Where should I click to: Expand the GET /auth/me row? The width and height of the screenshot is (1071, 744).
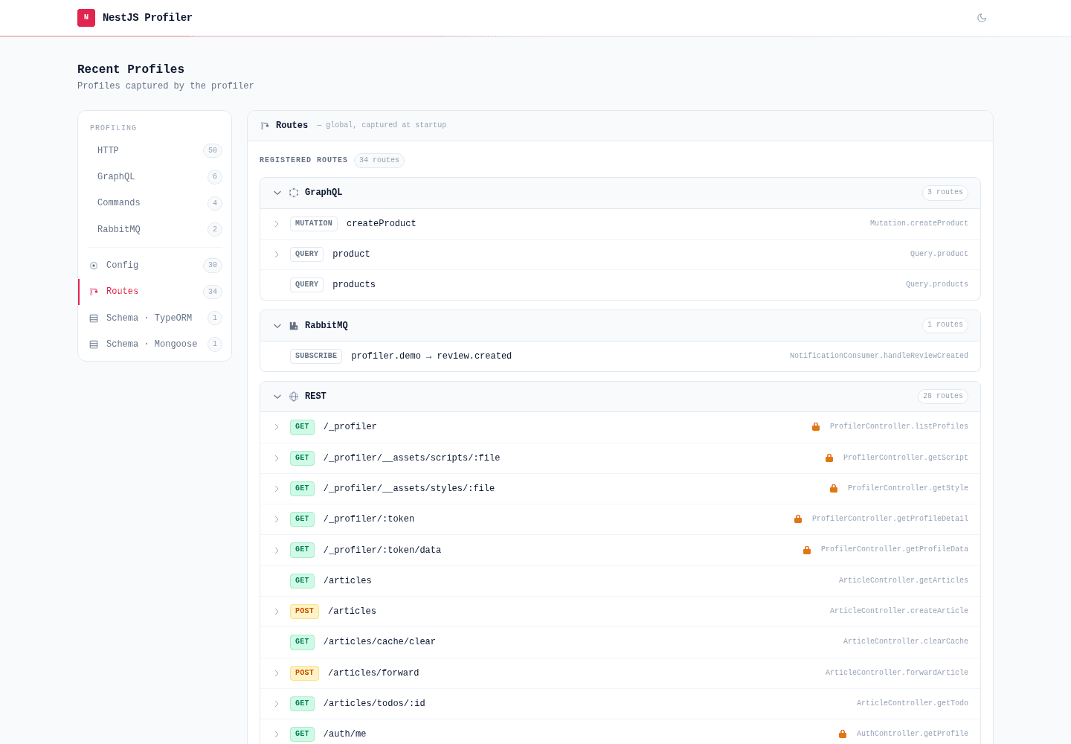point(277,734)
